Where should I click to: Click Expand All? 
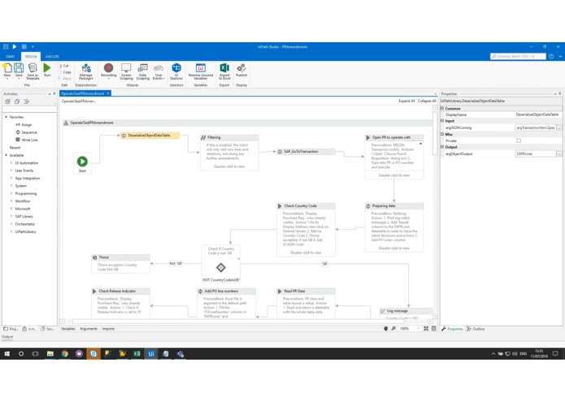pos(406,101)
